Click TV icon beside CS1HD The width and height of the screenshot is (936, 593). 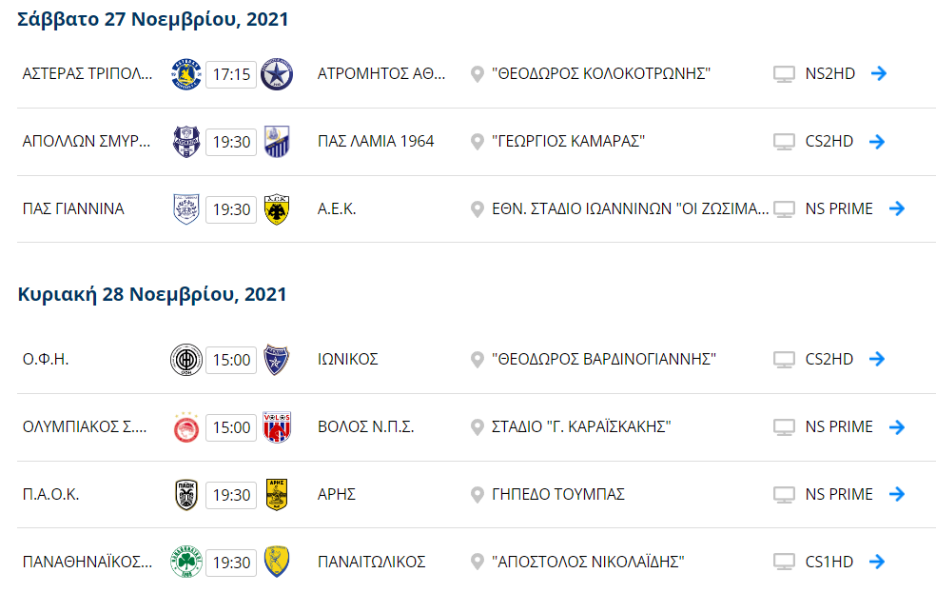tap(784, 562)
